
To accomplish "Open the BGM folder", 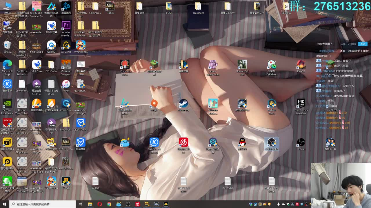I will click(x=169, y=8).
